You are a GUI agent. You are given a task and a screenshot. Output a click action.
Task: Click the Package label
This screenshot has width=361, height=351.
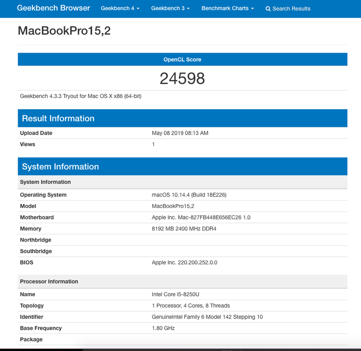(x=31, y=340)
